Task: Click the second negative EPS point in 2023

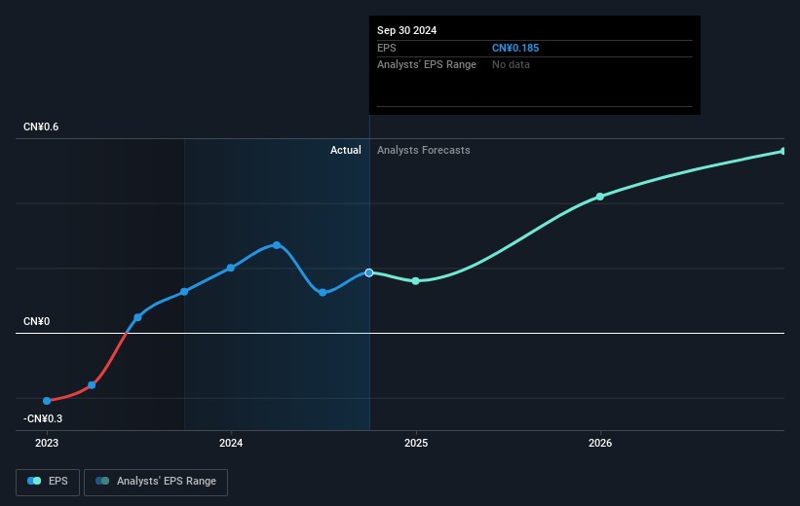Action: point(92,385)
